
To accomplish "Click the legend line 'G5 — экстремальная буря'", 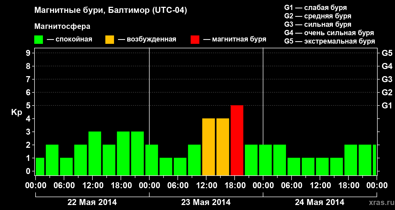I will pos(330,41).
